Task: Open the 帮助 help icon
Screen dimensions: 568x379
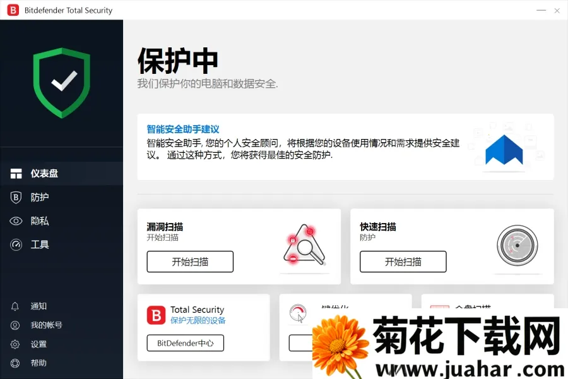Action: coord(15,363)
